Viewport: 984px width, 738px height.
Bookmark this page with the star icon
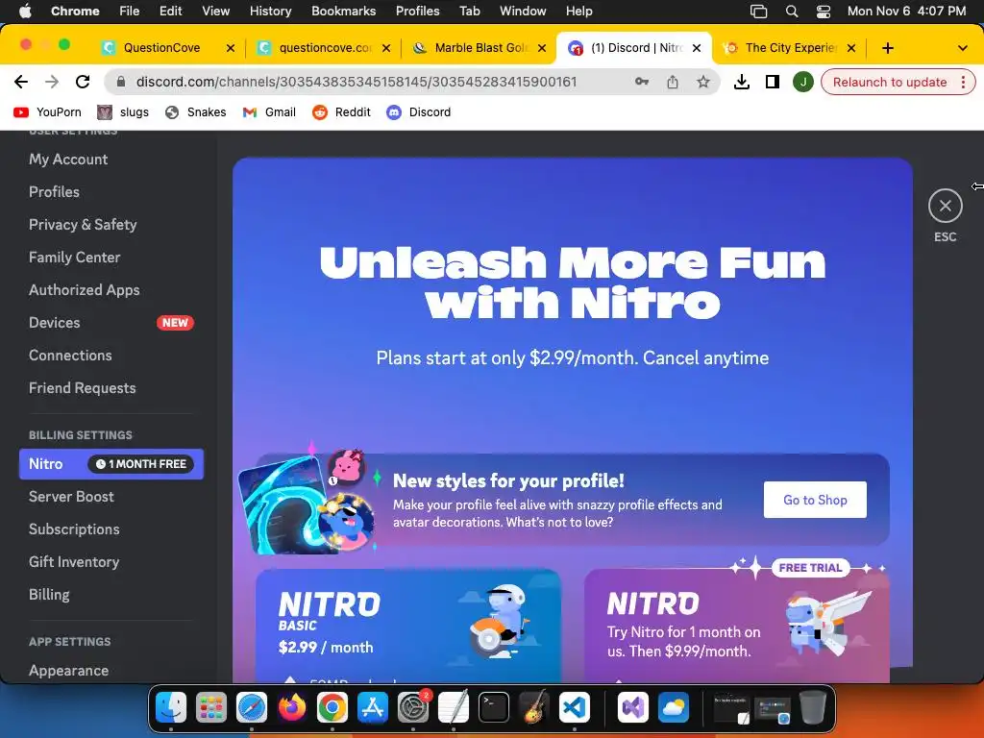pyautogui.click(x=702, y=82)
